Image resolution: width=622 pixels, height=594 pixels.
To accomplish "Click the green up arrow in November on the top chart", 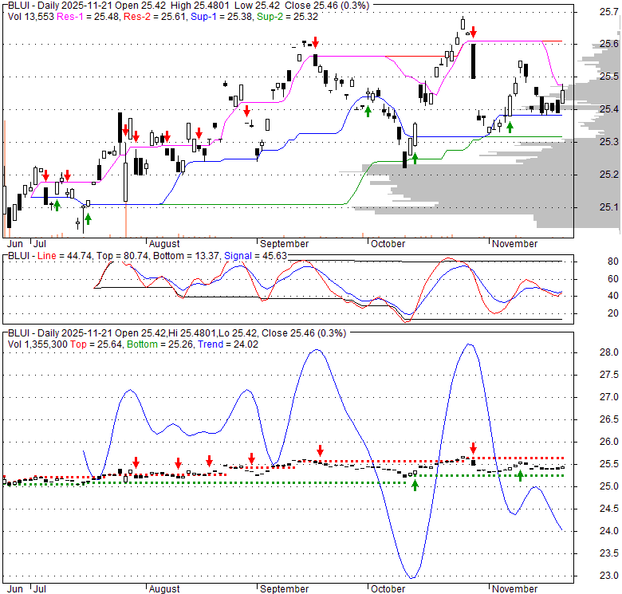I will [x=510, y=127].
